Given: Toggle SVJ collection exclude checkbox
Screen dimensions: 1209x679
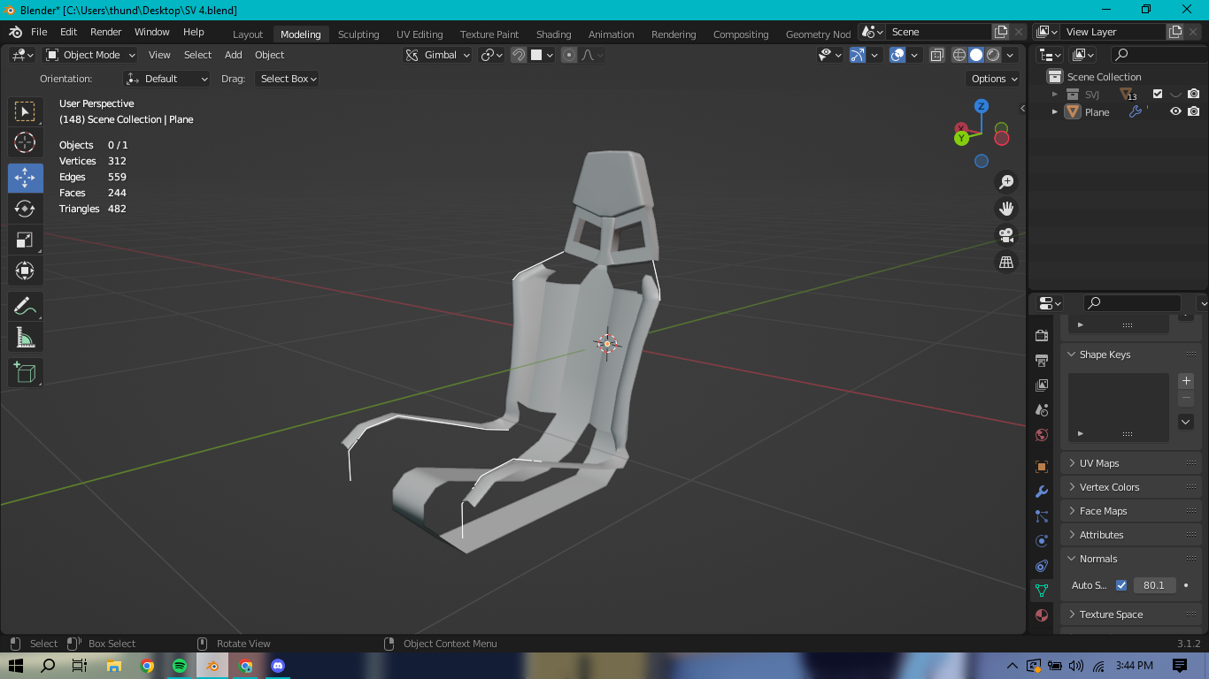Looking at the screenshot, I should click(x=1157, y=94).
